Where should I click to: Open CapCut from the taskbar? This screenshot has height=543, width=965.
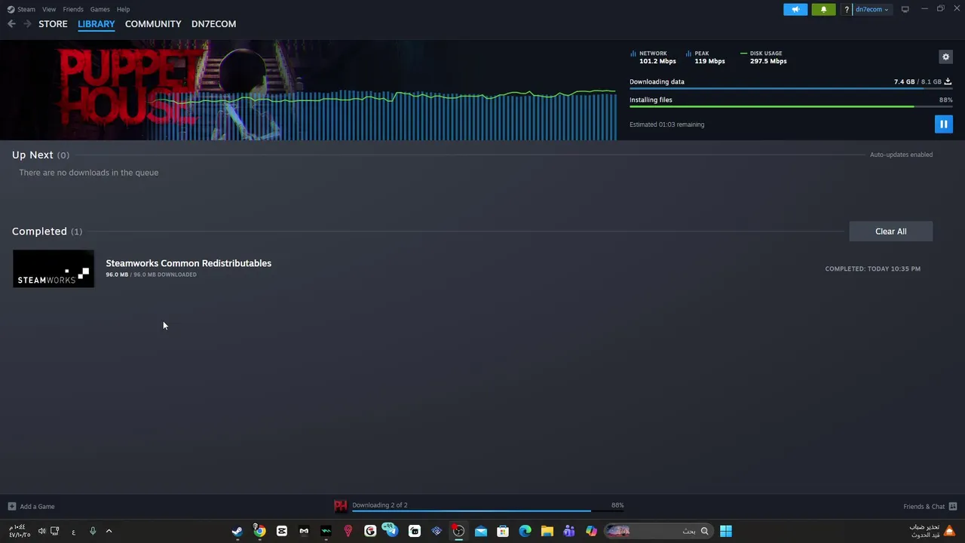282,531
